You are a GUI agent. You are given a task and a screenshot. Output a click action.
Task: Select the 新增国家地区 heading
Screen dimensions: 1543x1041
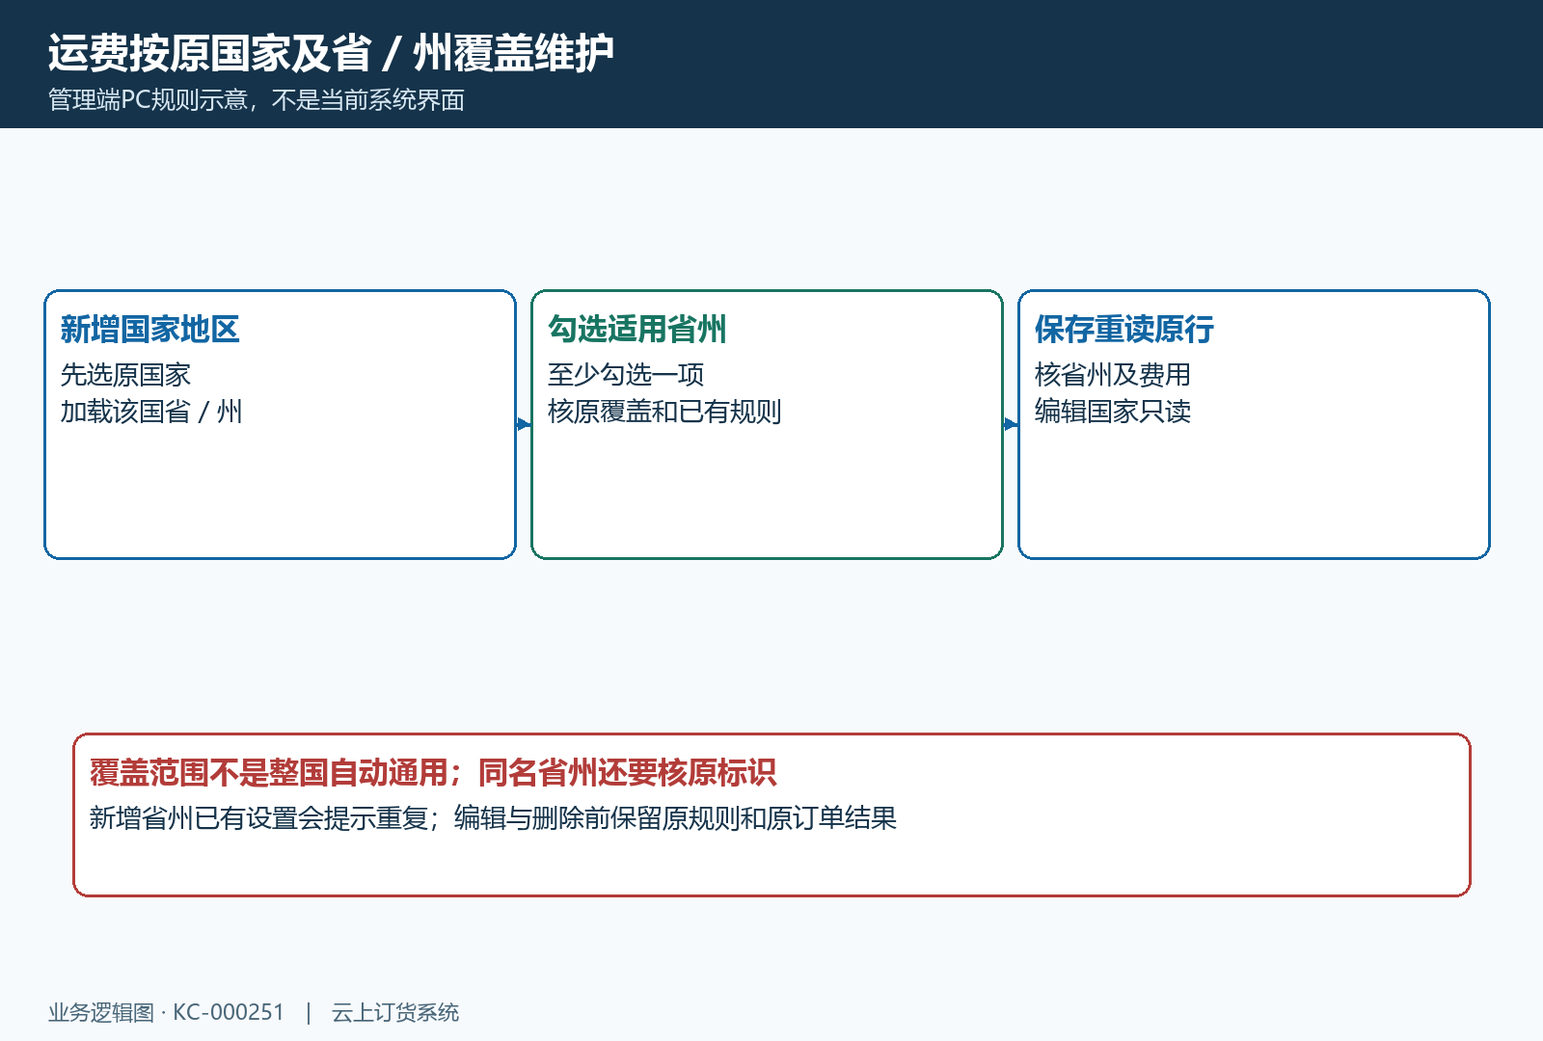point(149,330)
